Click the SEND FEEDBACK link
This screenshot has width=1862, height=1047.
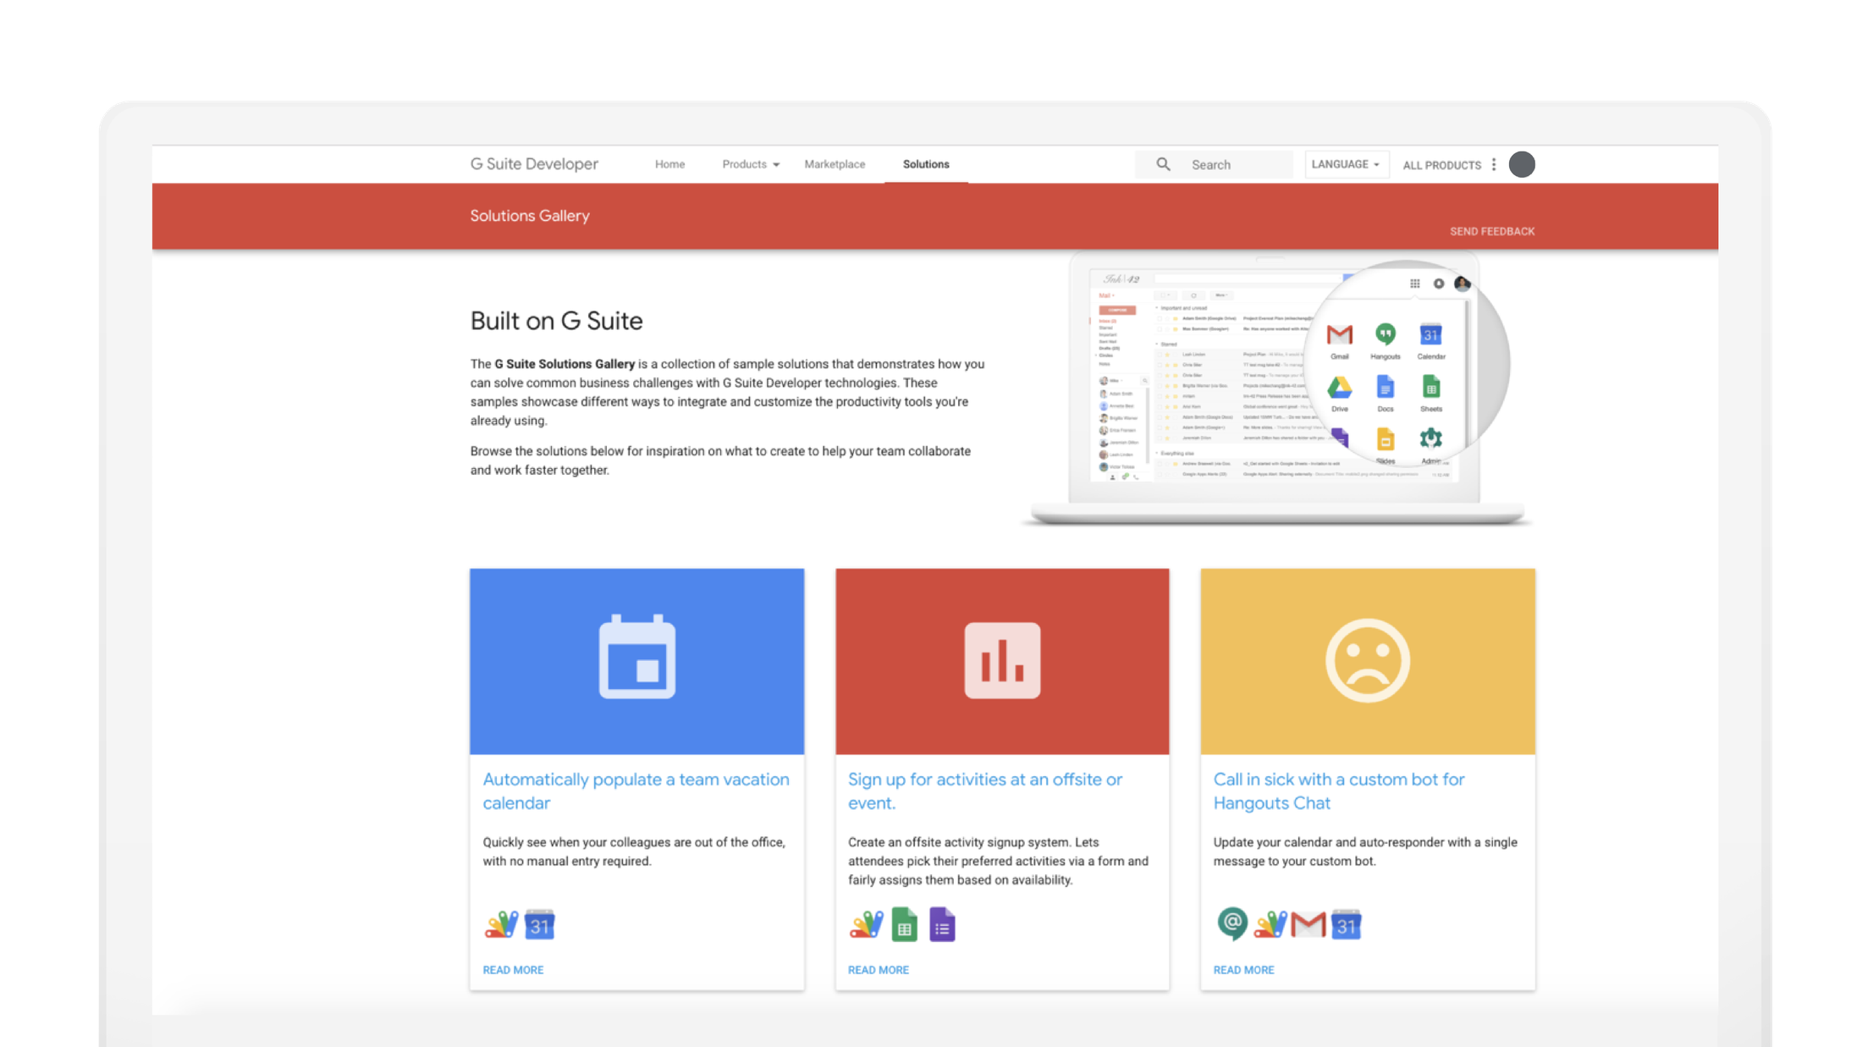point(1492,231)
